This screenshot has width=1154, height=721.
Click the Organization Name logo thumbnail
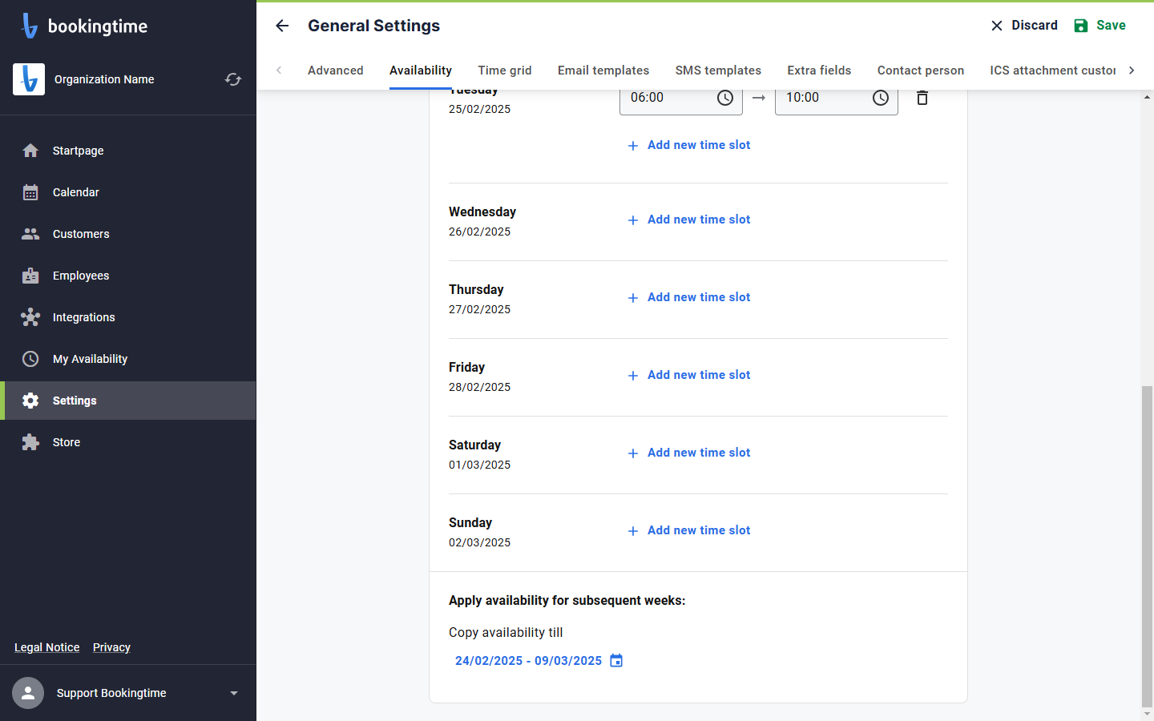tap(29, 79)
